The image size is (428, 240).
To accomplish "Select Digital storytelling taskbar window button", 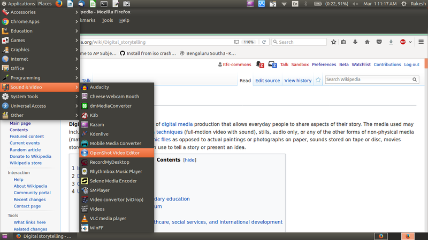I will coord(44,236).
